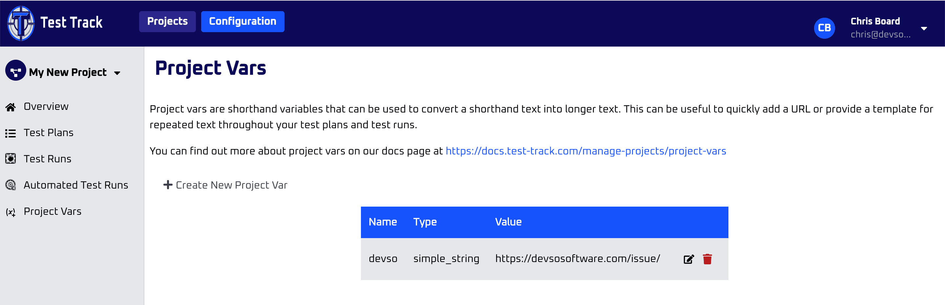
Task: Click the CB avatar circle
Action: tap(825, 28)
